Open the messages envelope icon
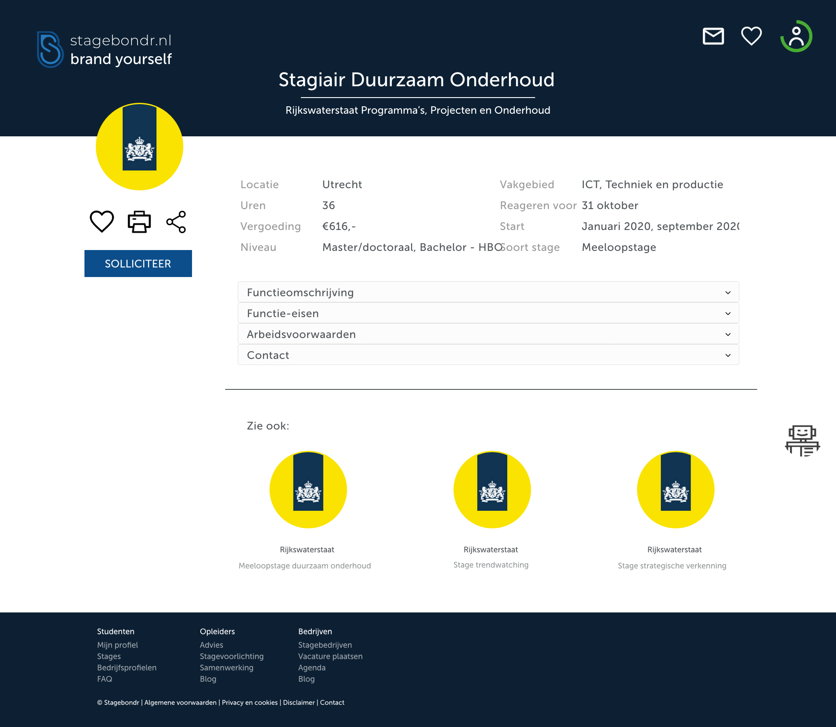 [713, 36]
